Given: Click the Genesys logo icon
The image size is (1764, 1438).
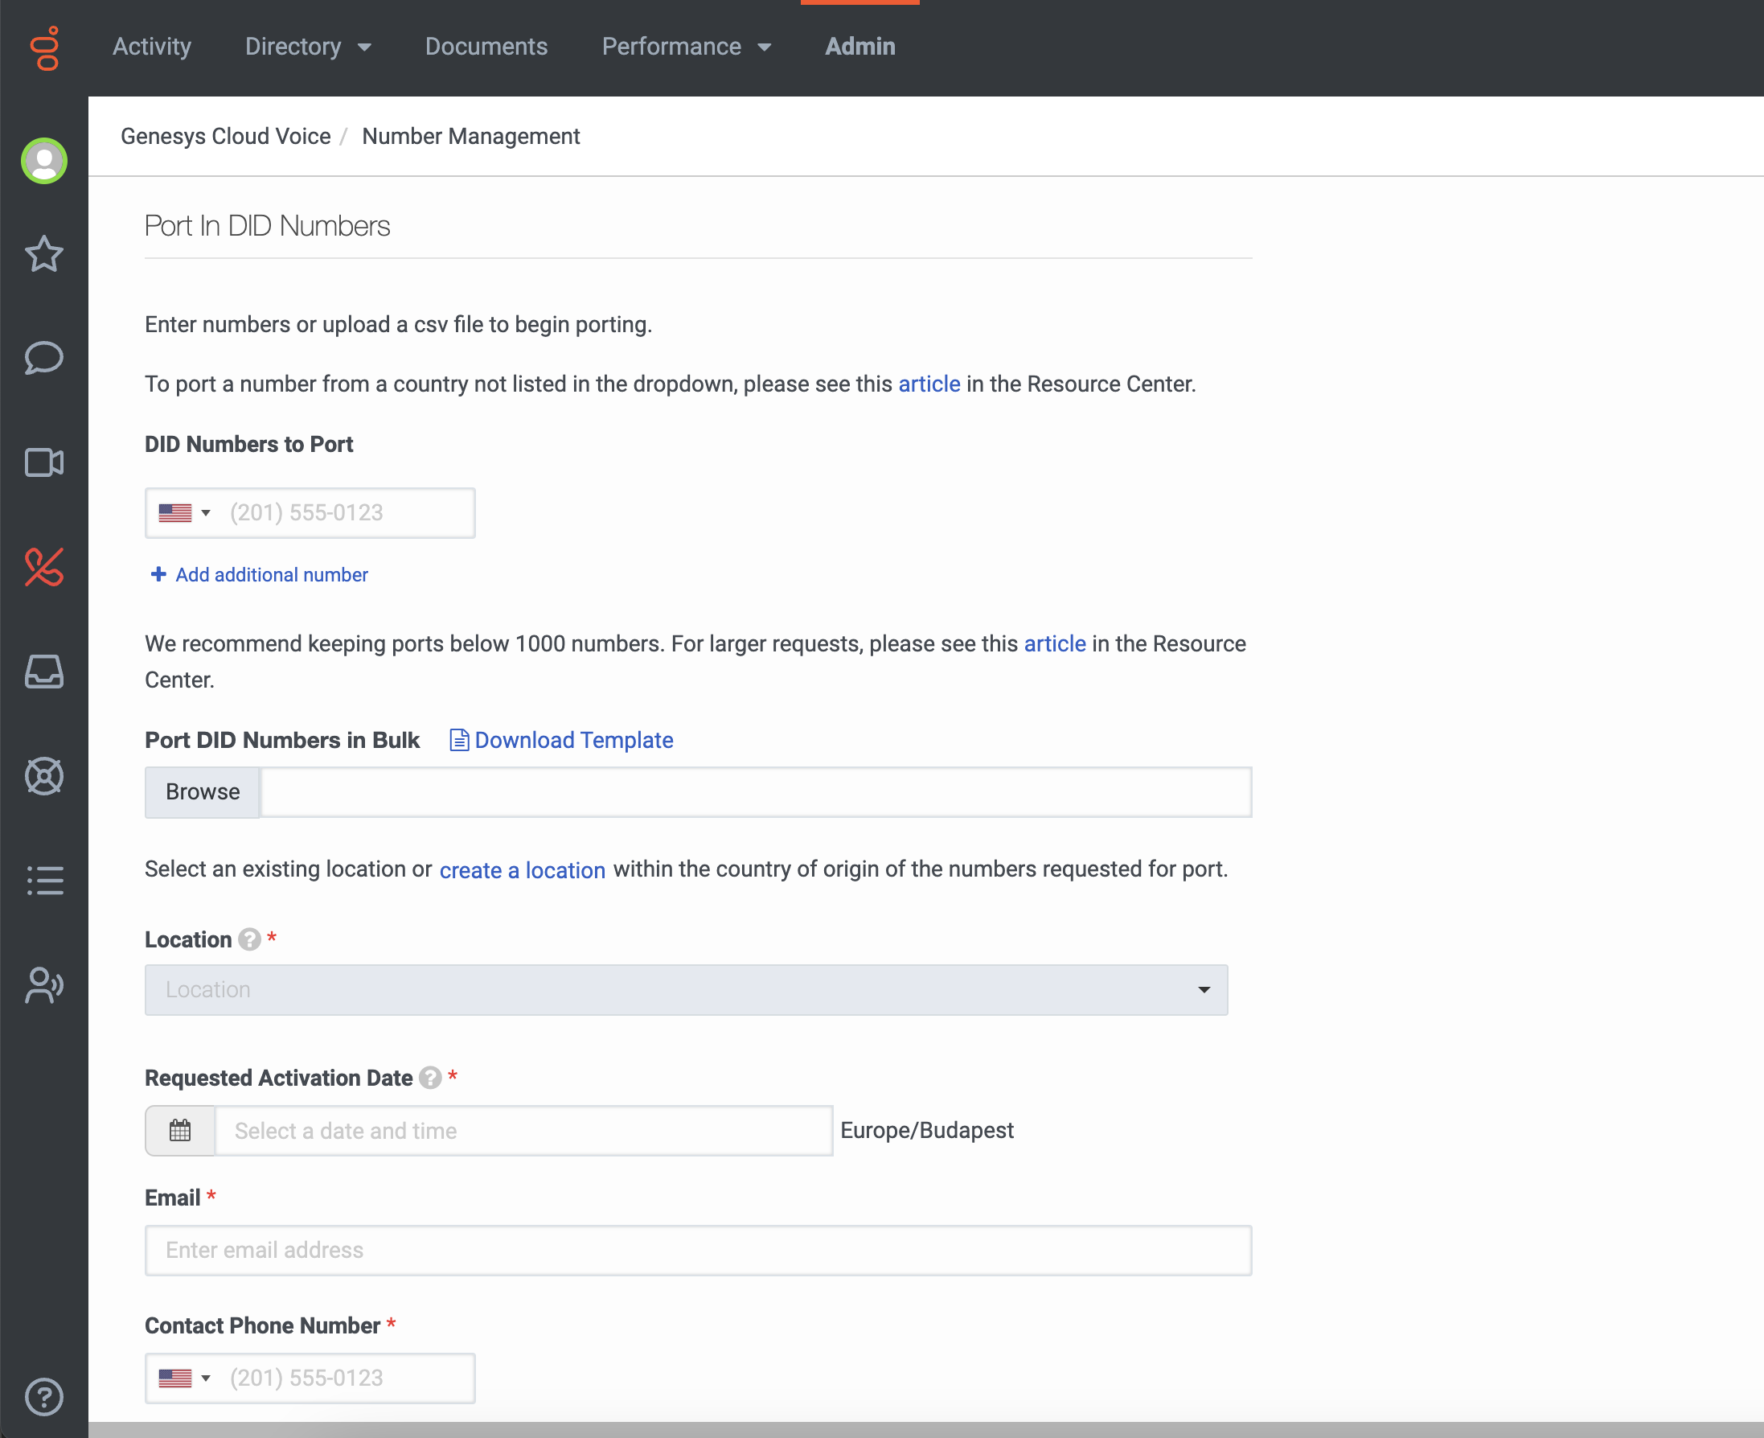Looking at the screenshot, I should (x=45, y=48).
